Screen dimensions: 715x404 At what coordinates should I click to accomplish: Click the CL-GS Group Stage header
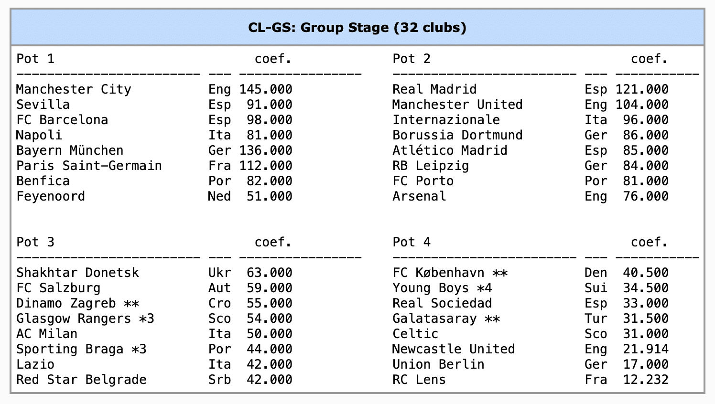pos(357,28)
